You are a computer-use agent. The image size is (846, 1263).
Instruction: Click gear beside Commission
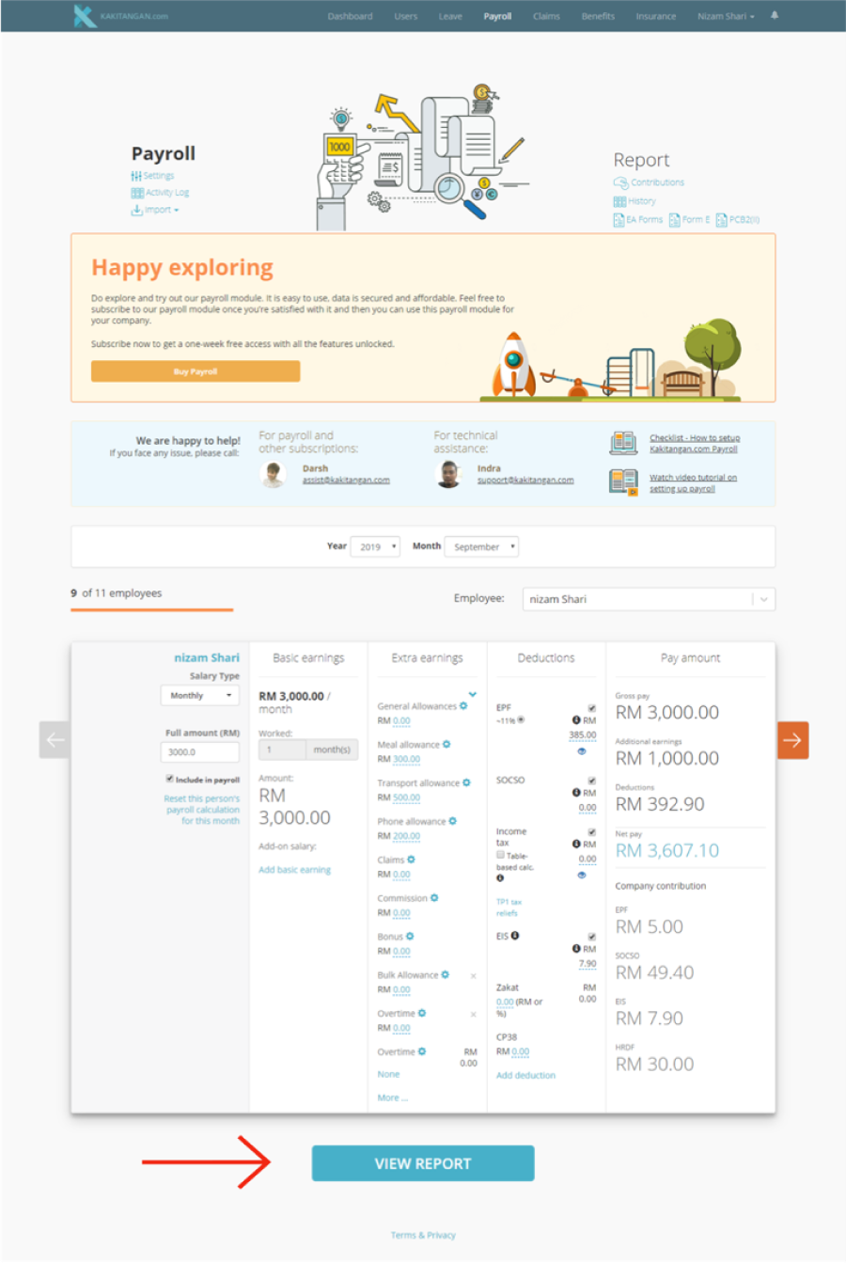[x=434, y=898]
